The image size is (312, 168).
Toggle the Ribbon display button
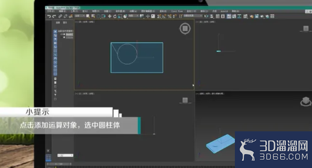(229, 16)
